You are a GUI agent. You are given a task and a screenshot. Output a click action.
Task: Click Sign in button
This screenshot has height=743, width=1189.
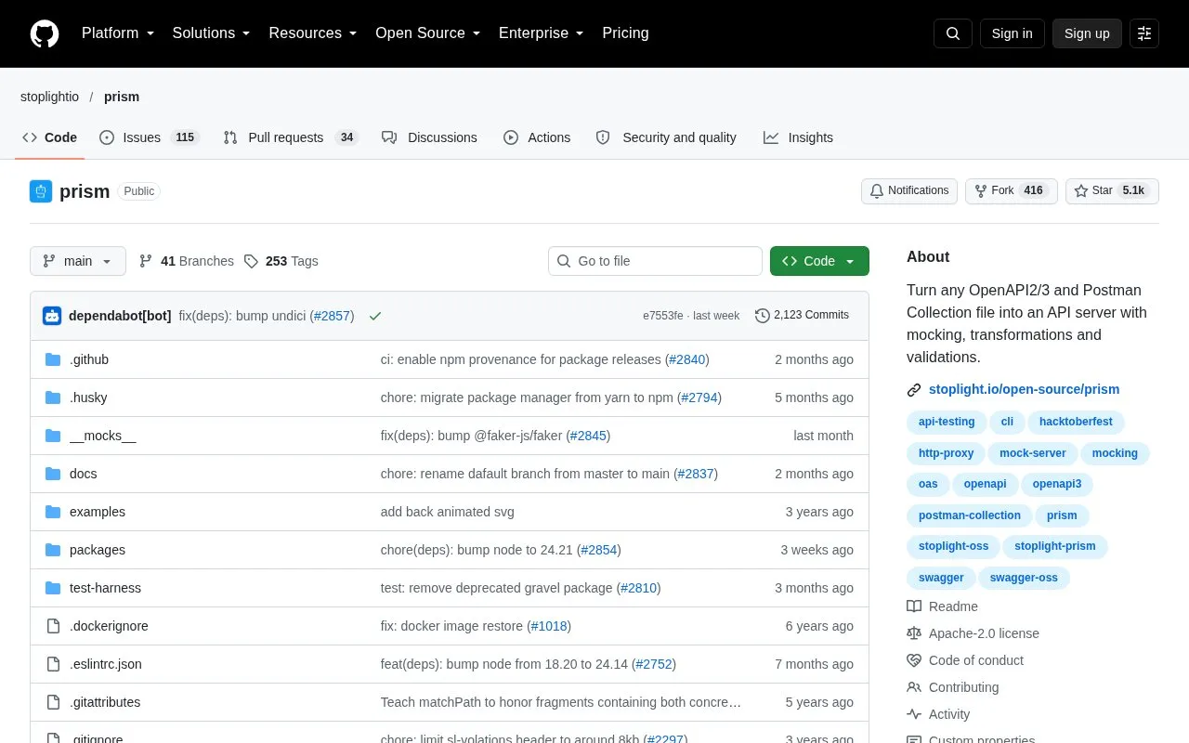tap(1013, 33)
